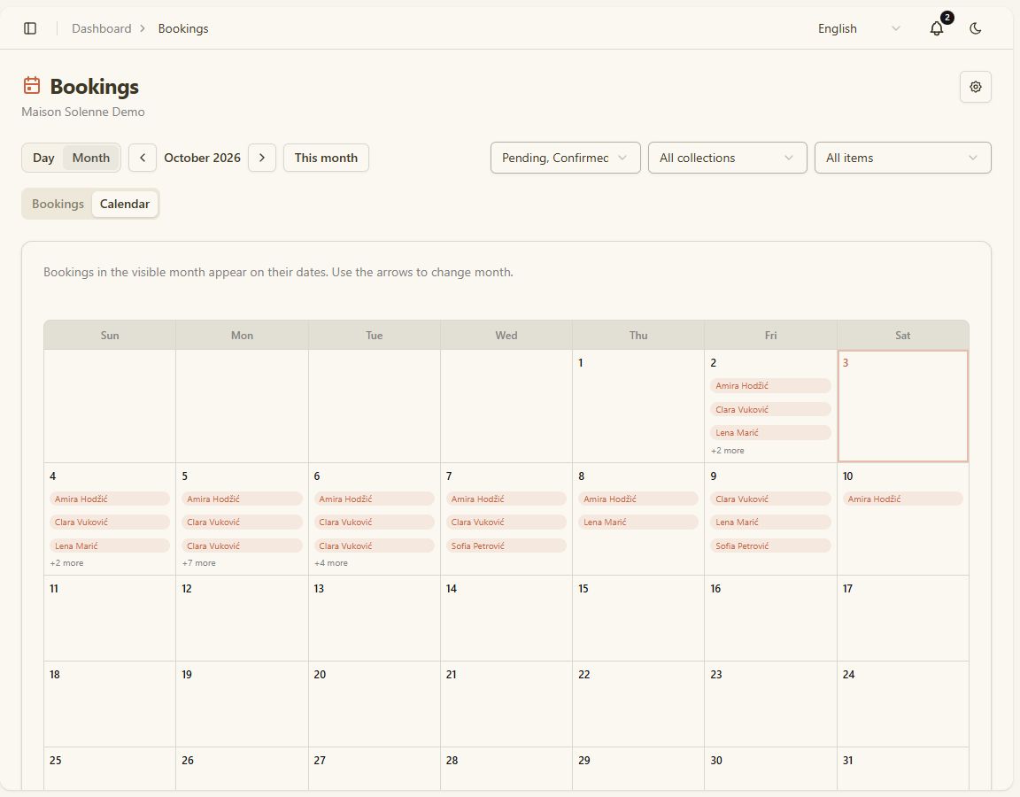Switch to Day view

tap(43, 158)
